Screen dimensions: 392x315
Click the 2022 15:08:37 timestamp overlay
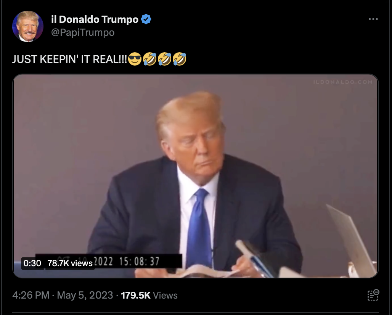126,262
